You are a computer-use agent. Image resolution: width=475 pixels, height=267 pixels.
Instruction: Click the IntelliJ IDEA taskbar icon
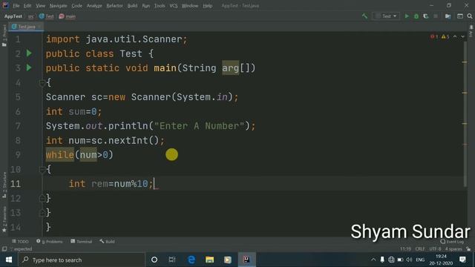pyautogui.click(x=246, y=260)
